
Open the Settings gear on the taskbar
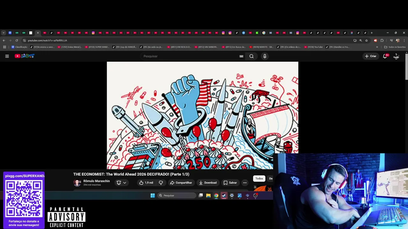pyautogui.click(x=232, y=196)
